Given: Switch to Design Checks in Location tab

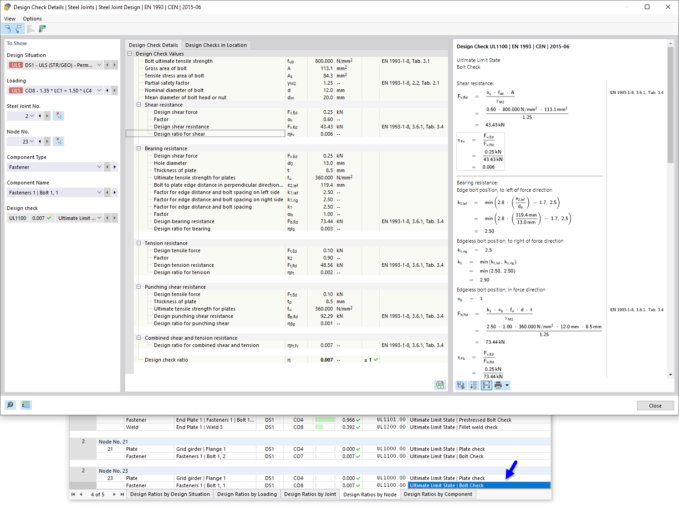Looking at the screenshot, I should pyautogui.click(x=216, y=45).
